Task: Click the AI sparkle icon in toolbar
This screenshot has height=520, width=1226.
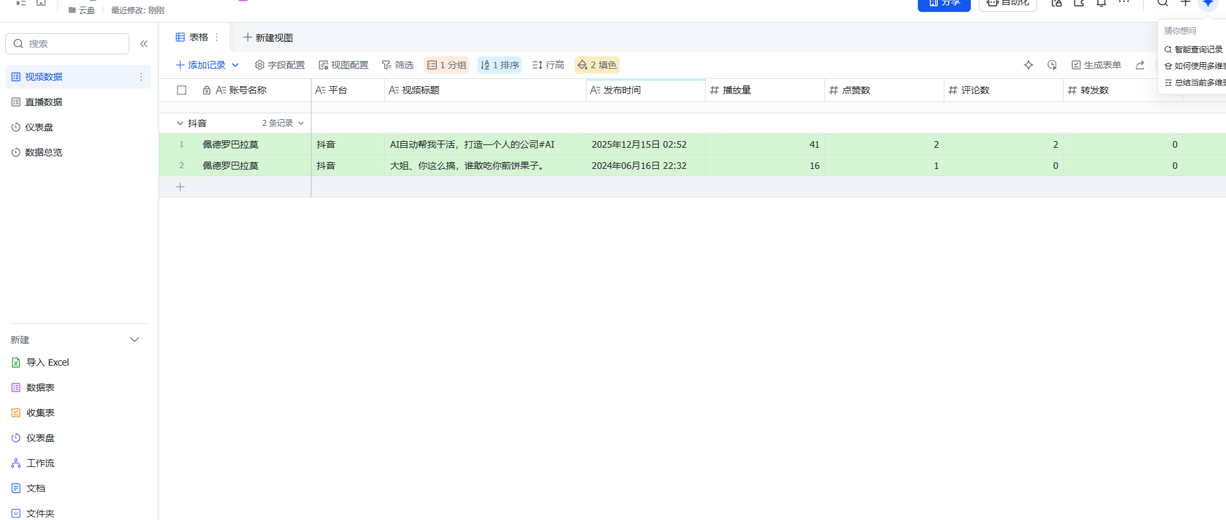Action: pyautogui.click(x=1029, y=65)
